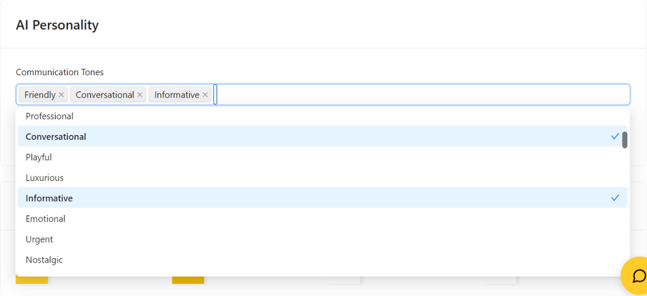Select the Professional tone option
The height and width of the screenshot is (296, 647).
pyautogui.click(x=322, y=116)
